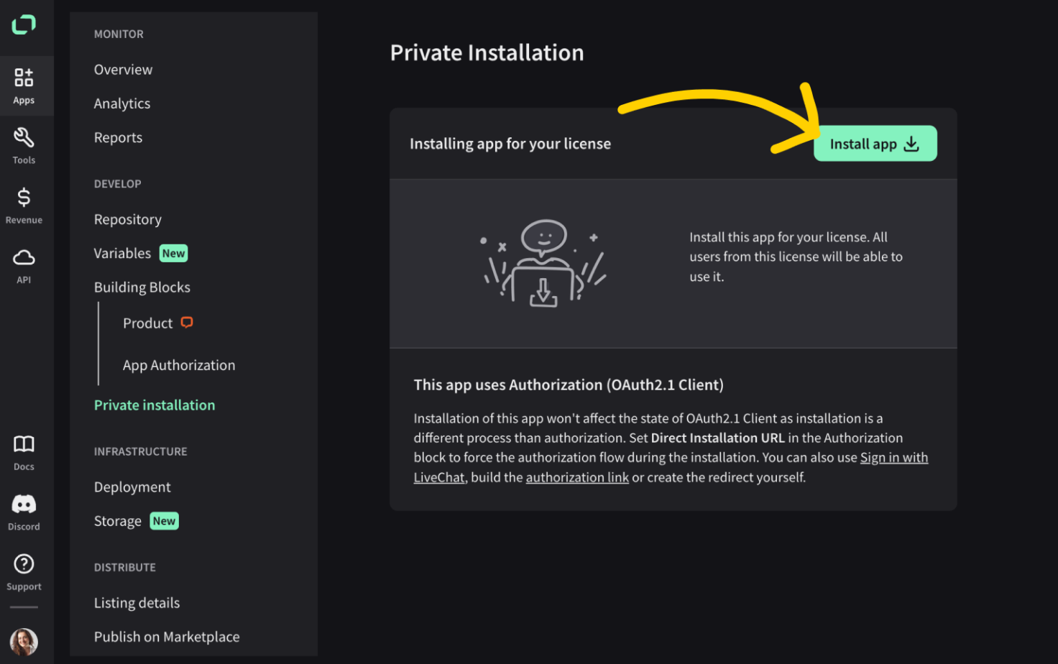Select Variables in Develop section
This screenshot has height=664, width=1058.
[x=122, y=253]
